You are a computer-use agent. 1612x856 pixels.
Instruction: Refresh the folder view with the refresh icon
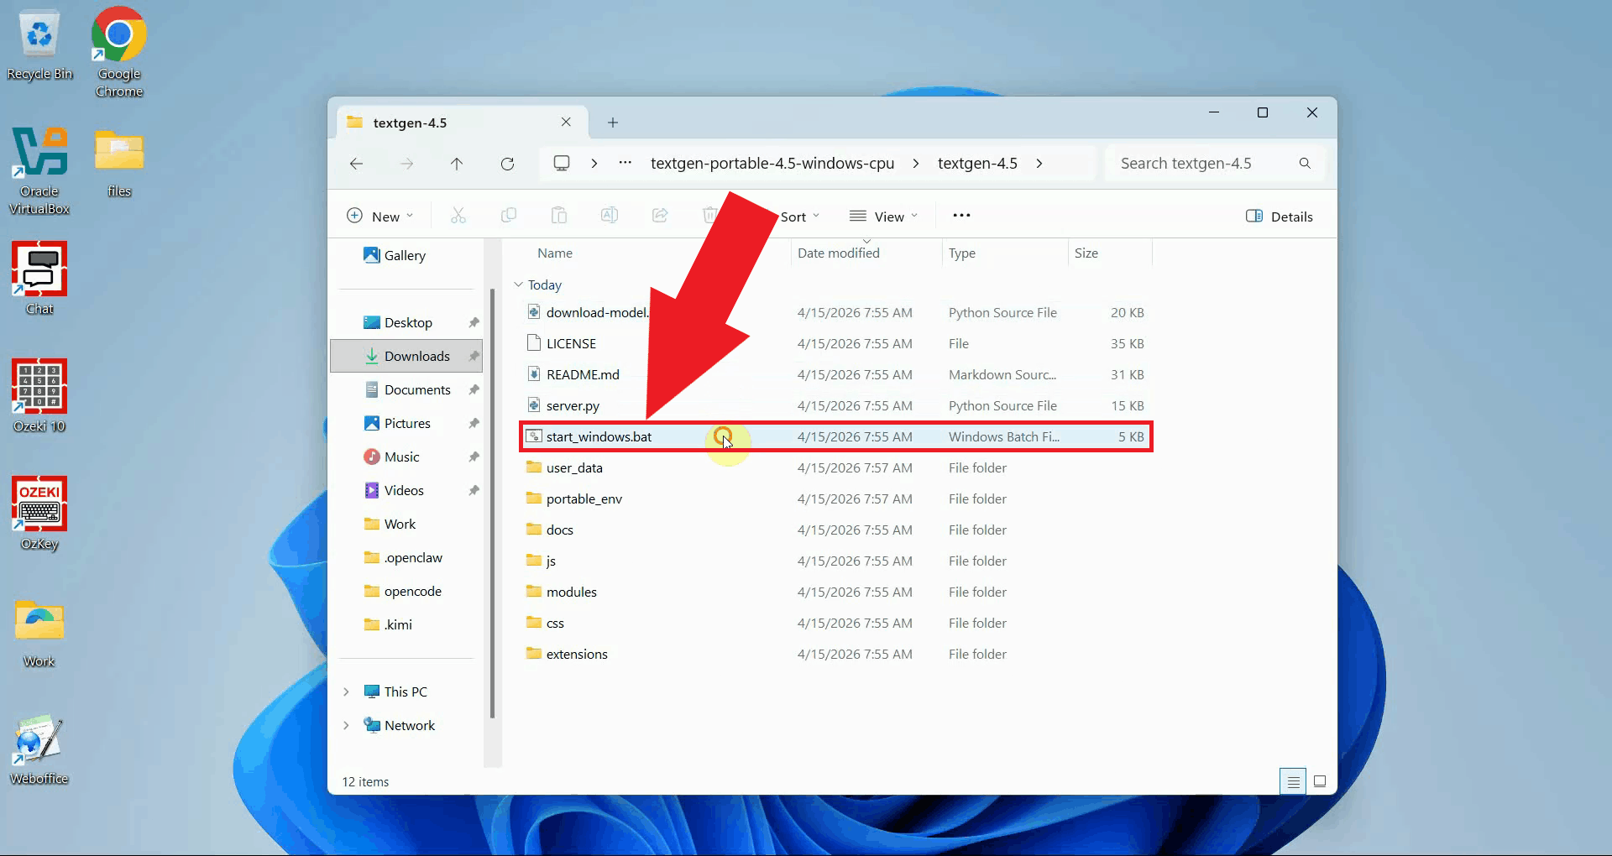coord(507,164)
